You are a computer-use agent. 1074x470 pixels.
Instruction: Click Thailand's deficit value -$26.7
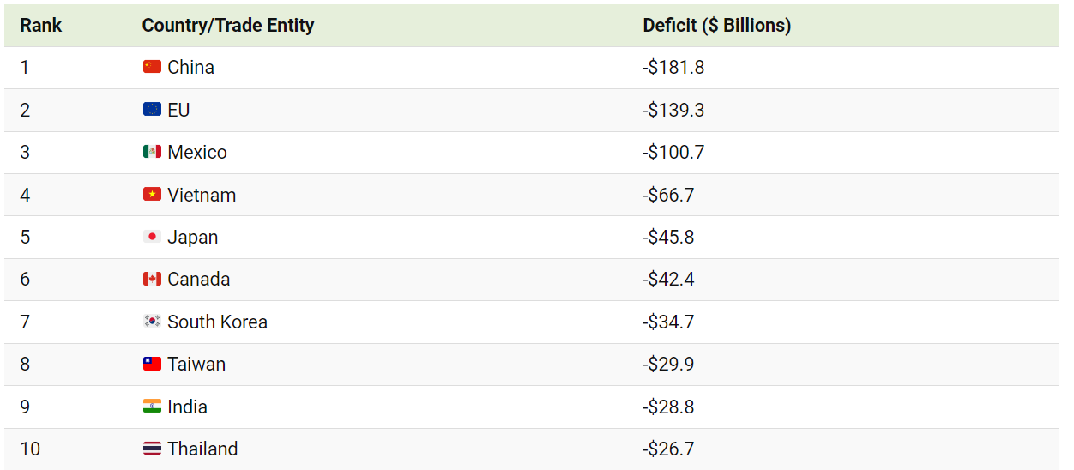(x=668, y=449)
